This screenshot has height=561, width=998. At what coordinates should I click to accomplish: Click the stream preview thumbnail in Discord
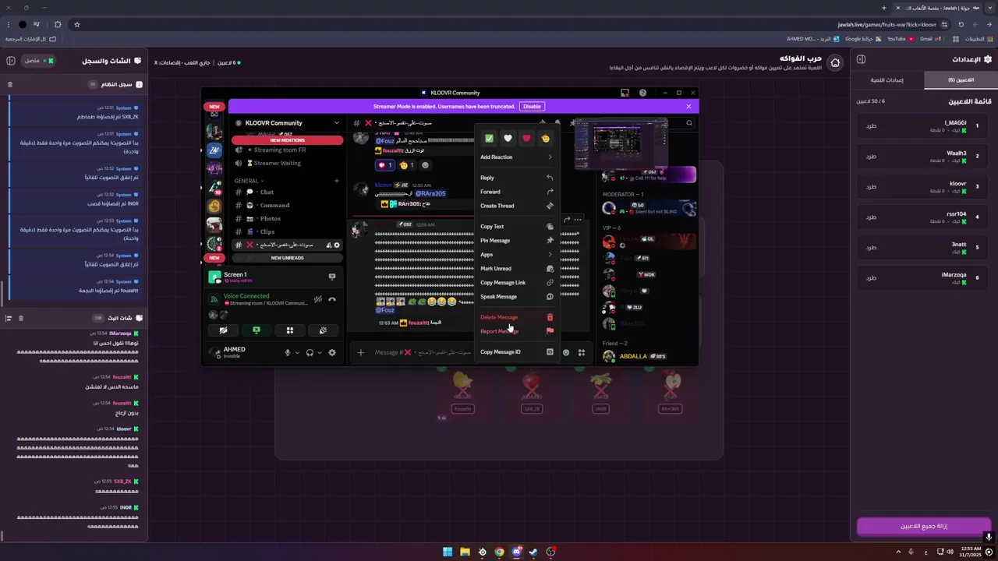click(621, 143)
